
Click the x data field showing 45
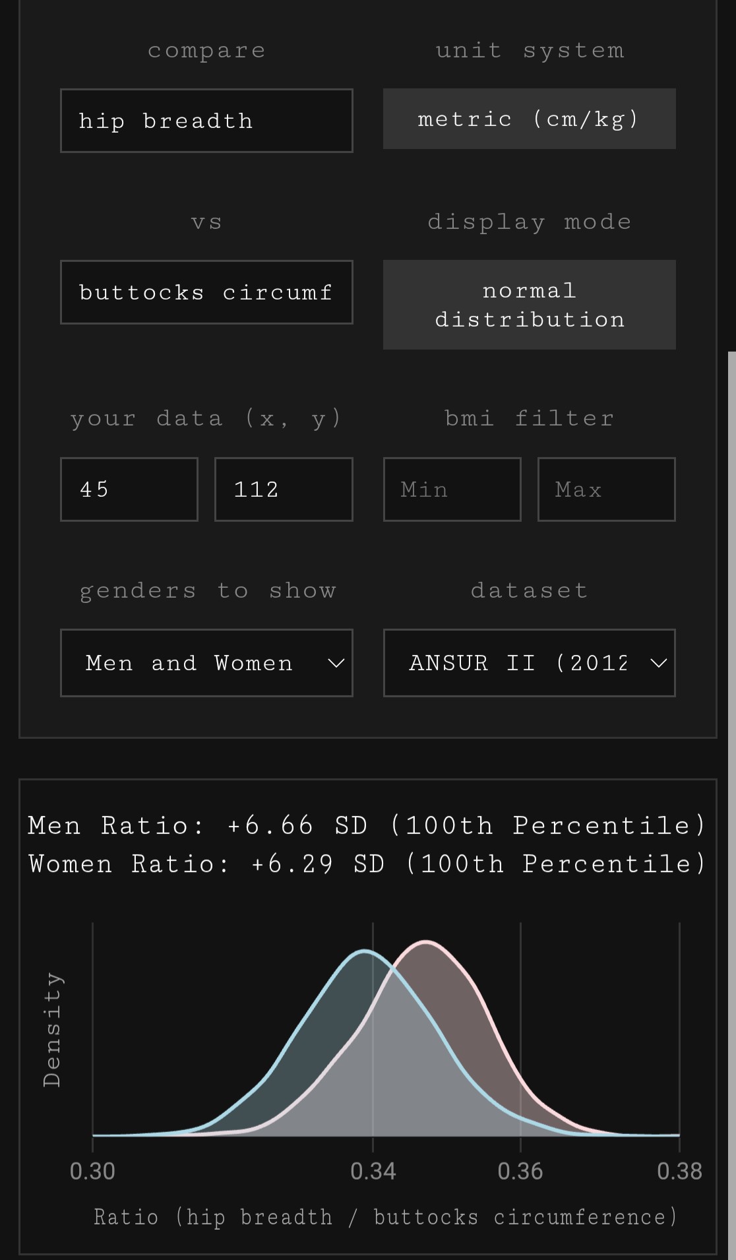(129, 489)
